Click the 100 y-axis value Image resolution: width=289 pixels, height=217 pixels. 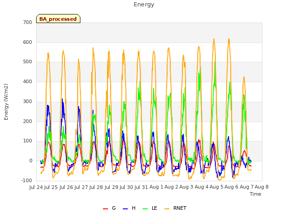(x=28, y=141)
